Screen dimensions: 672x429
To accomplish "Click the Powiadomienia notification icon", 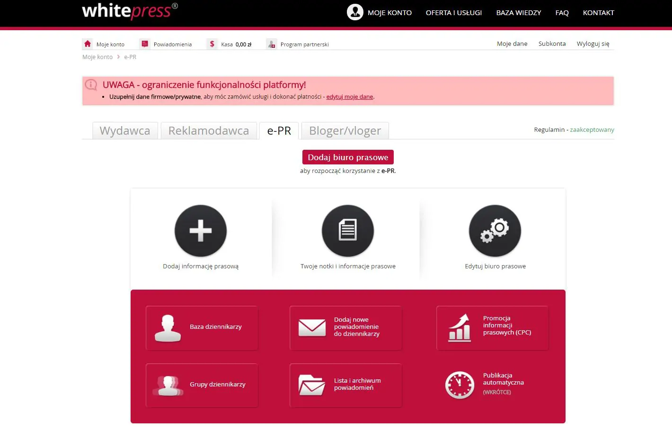I will [145, 44].
